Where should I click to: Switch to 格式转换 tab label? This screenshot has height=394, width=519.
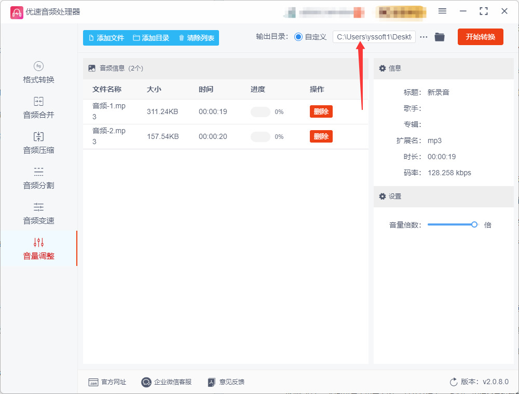38,80
